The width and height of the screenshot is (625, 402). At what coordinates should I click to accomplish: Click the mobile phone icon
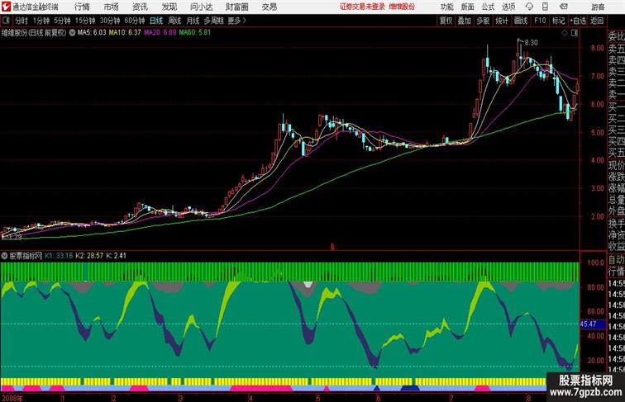[545, 7]
